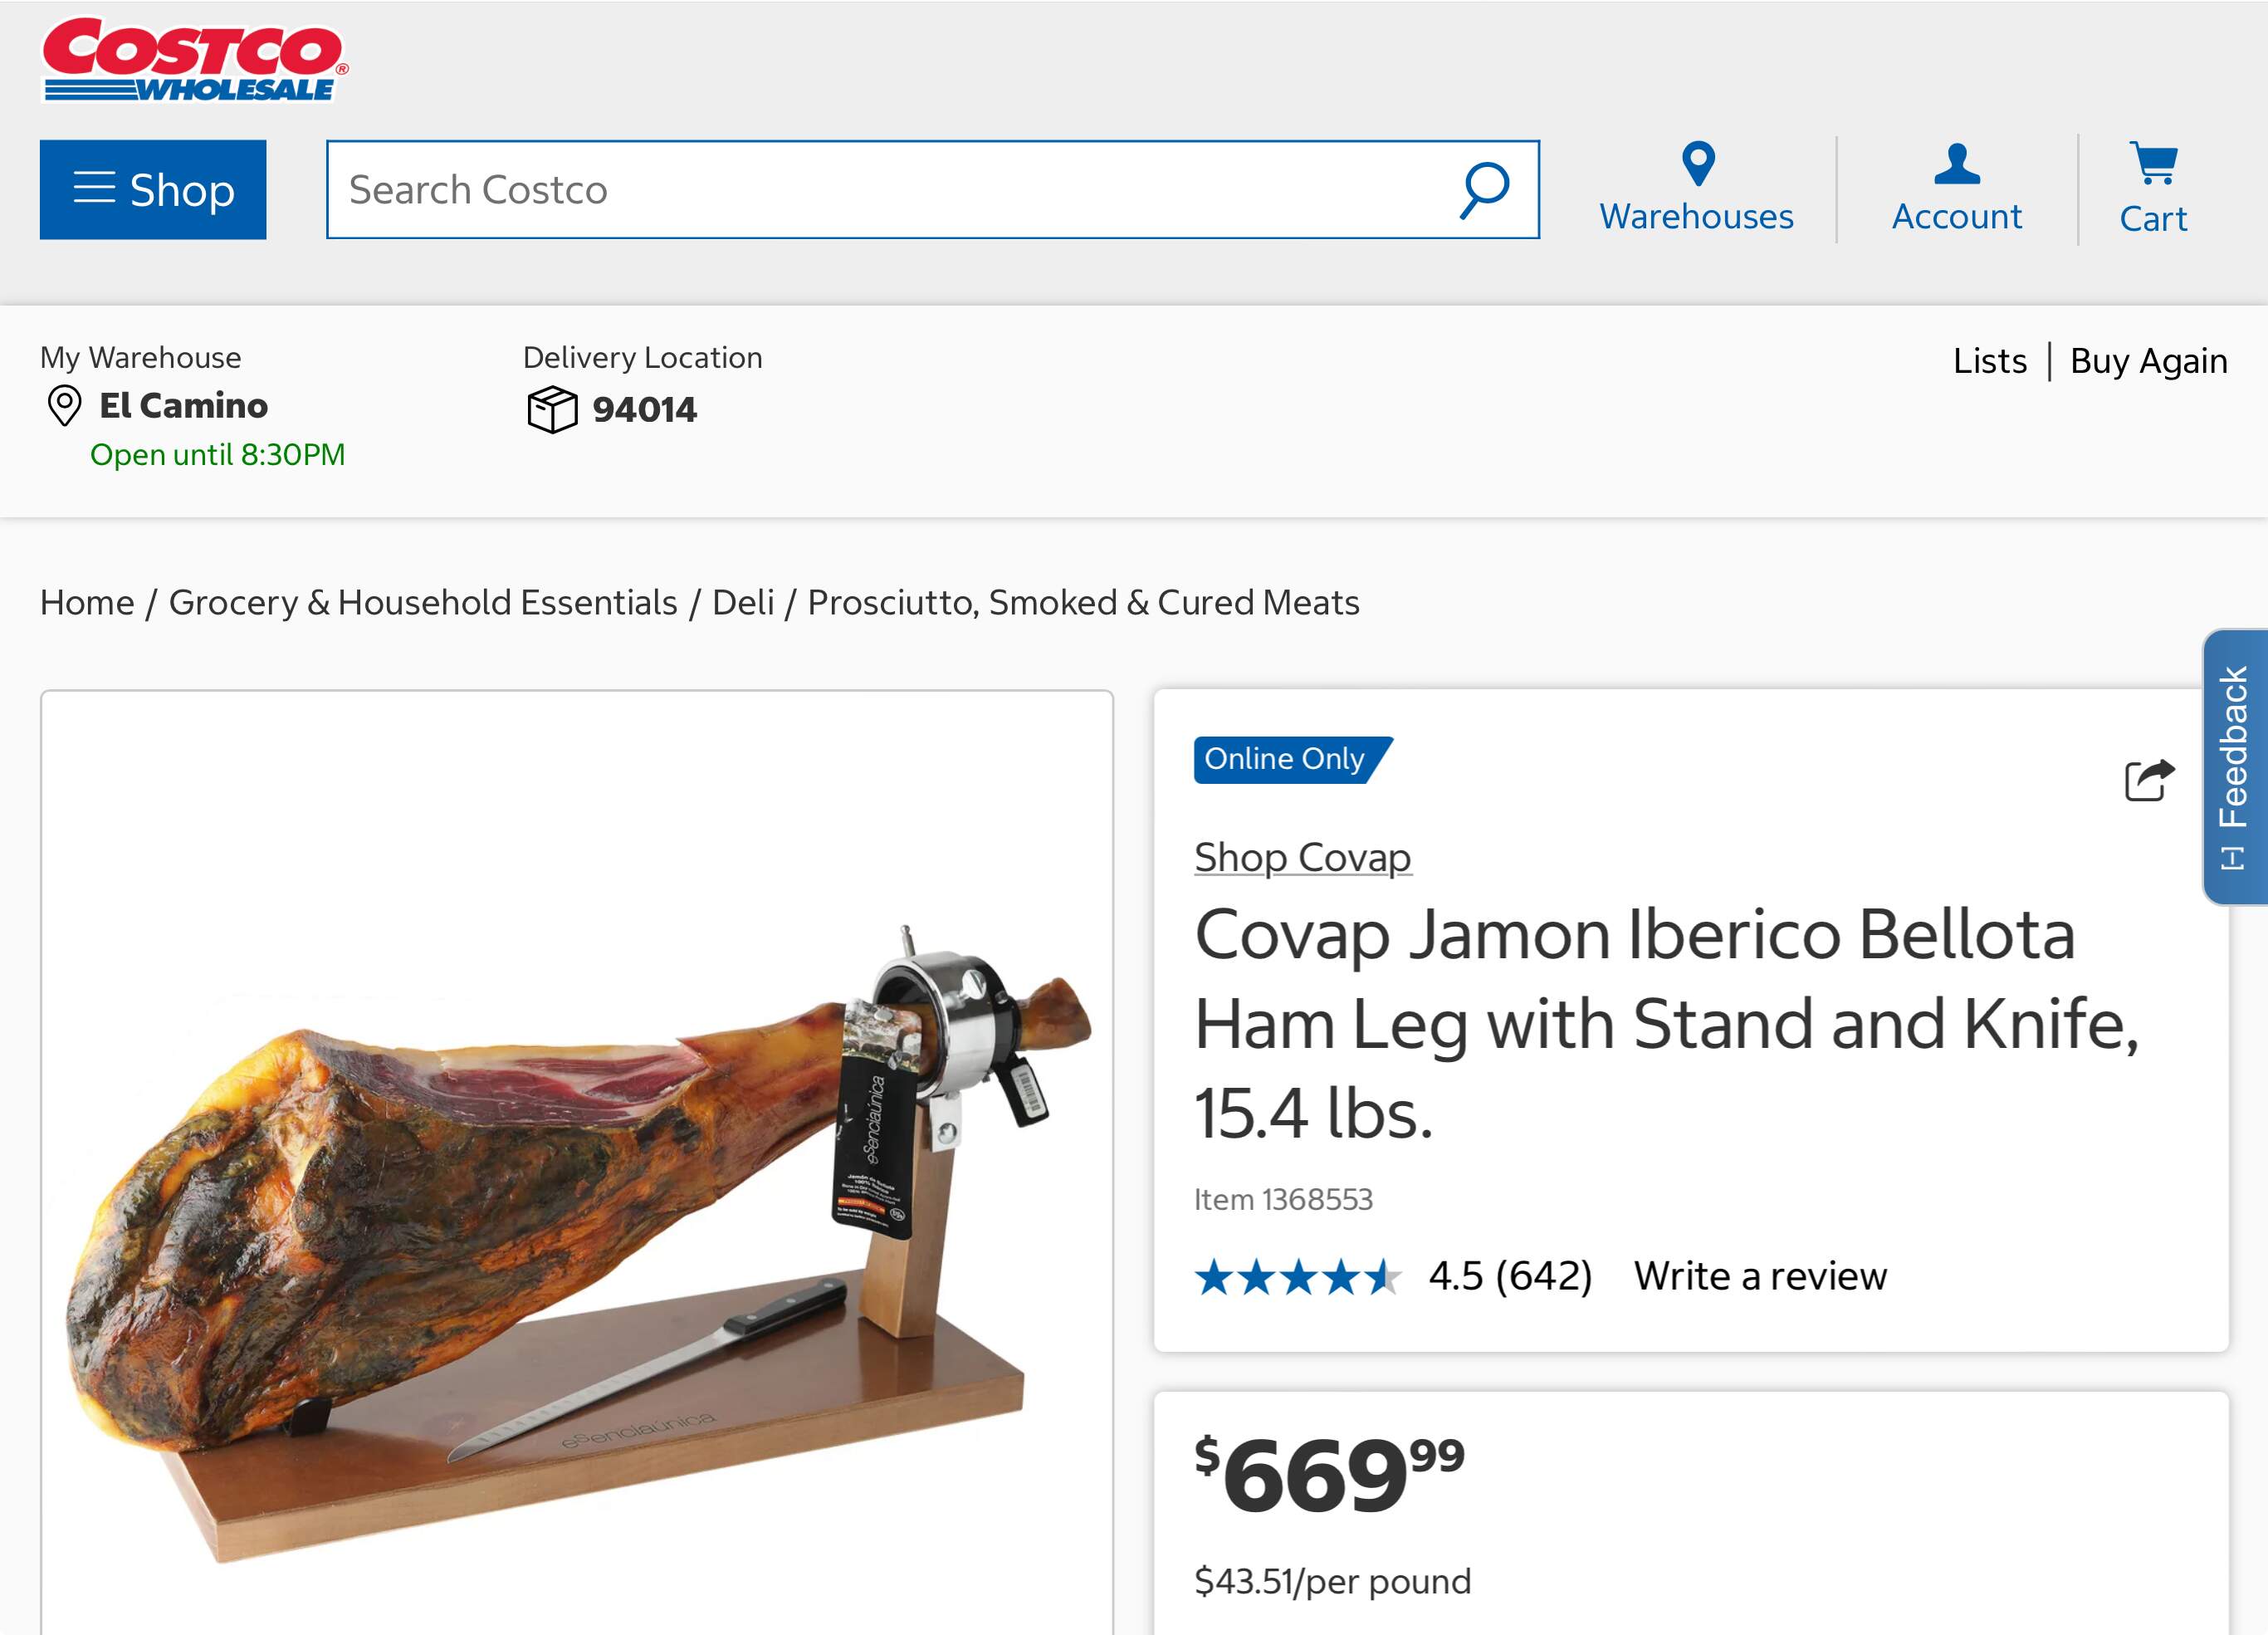Open the Shop hamburger menu
Image resolution: width=2268 pixels, height=1635 pixels.
[153, 190]
